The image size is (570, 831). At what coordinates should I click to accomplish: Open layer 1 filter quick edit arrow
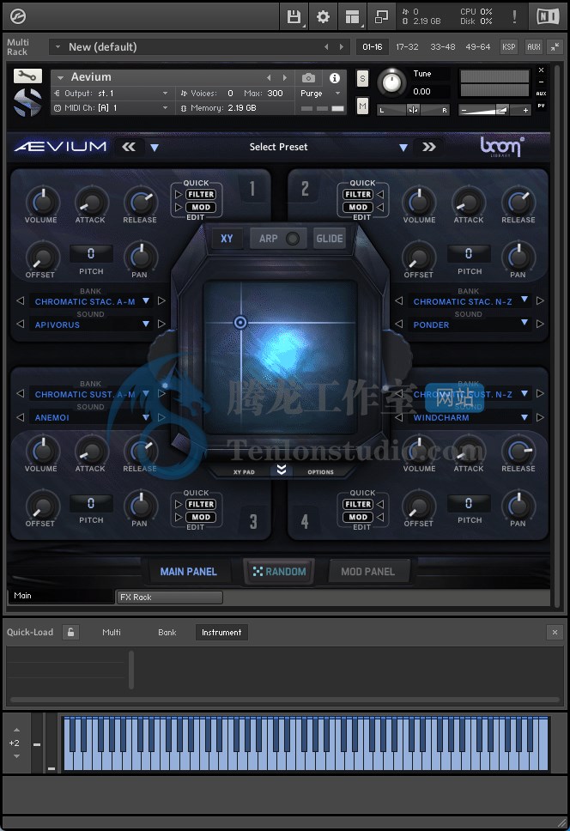179,195
